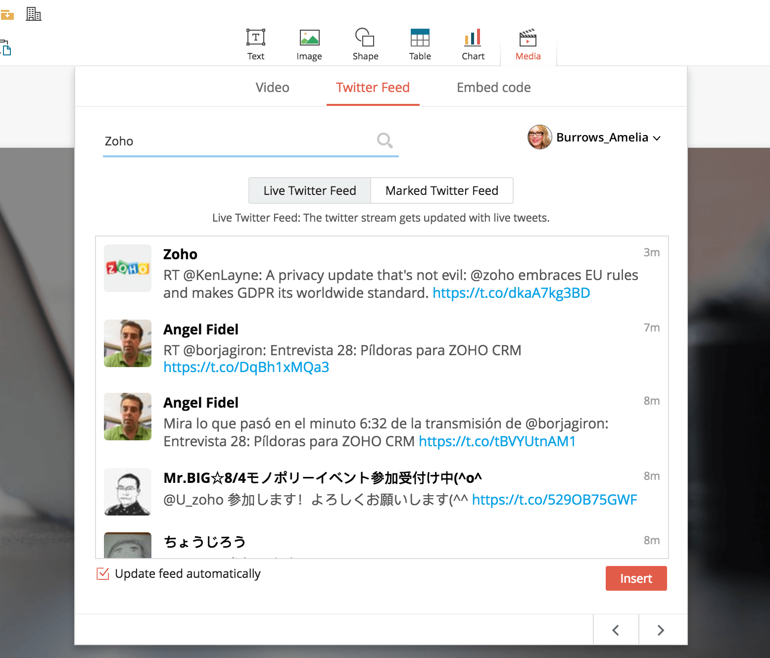Switch to the Video tab
The width and height of the screenshot is (770, 658).
(x=273, y=88)
